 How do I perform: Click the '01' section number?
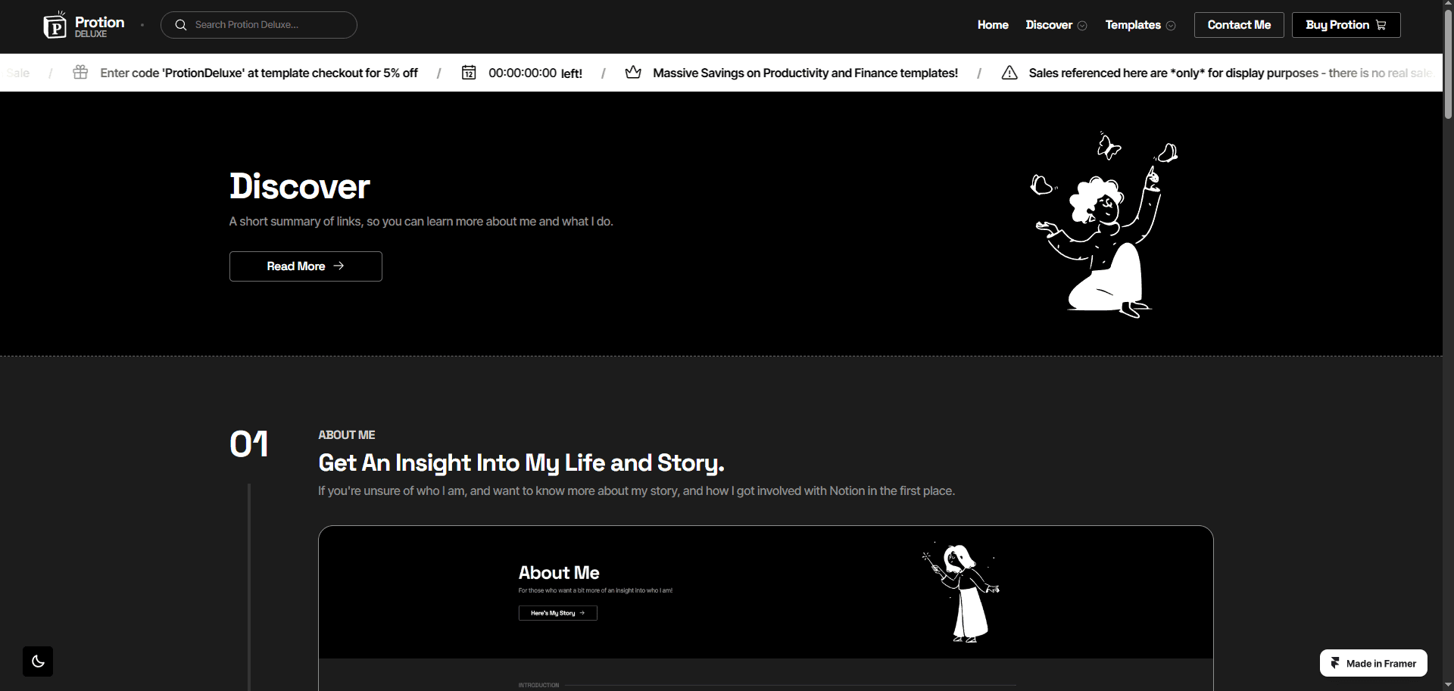coord(249,444)
